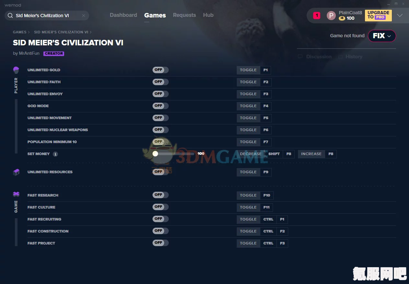
Task: Go to the Requests tab
Action: click(x=184, y=15)
